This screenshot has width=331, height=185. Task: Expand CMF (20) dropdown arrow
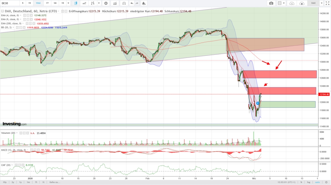tap(12, 165)
